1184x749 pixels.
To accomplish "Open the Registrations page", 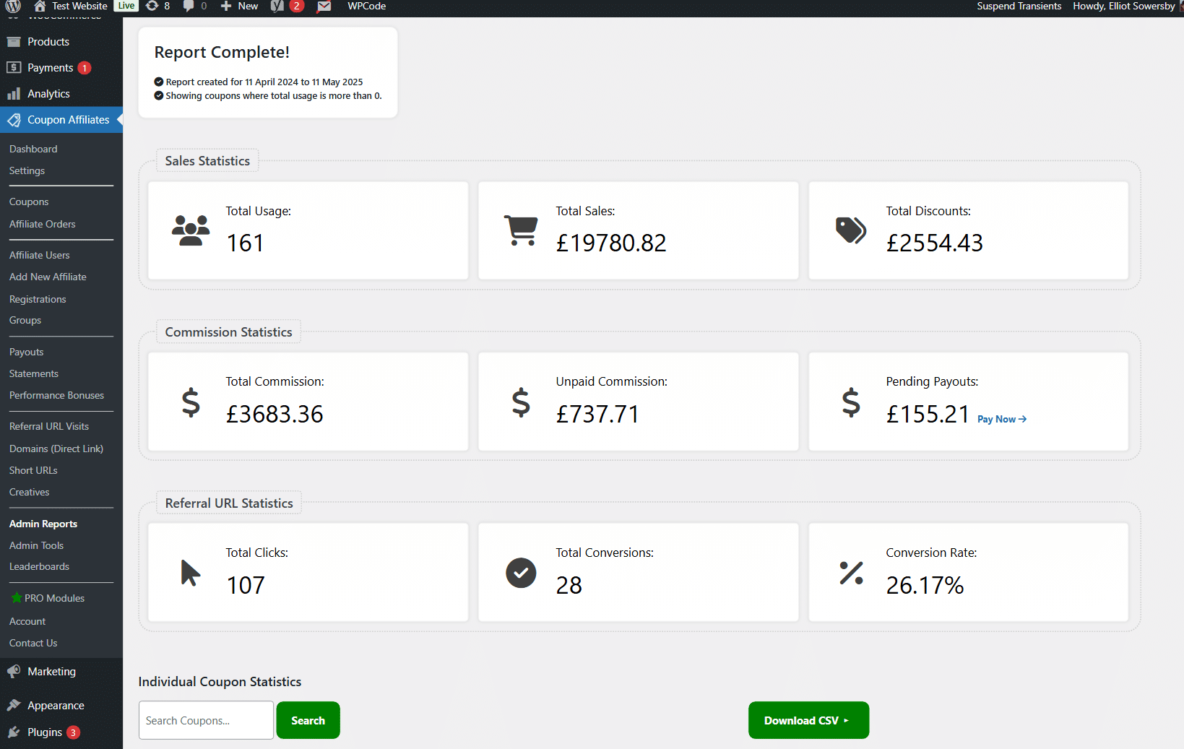I will (x=38, y=299).
